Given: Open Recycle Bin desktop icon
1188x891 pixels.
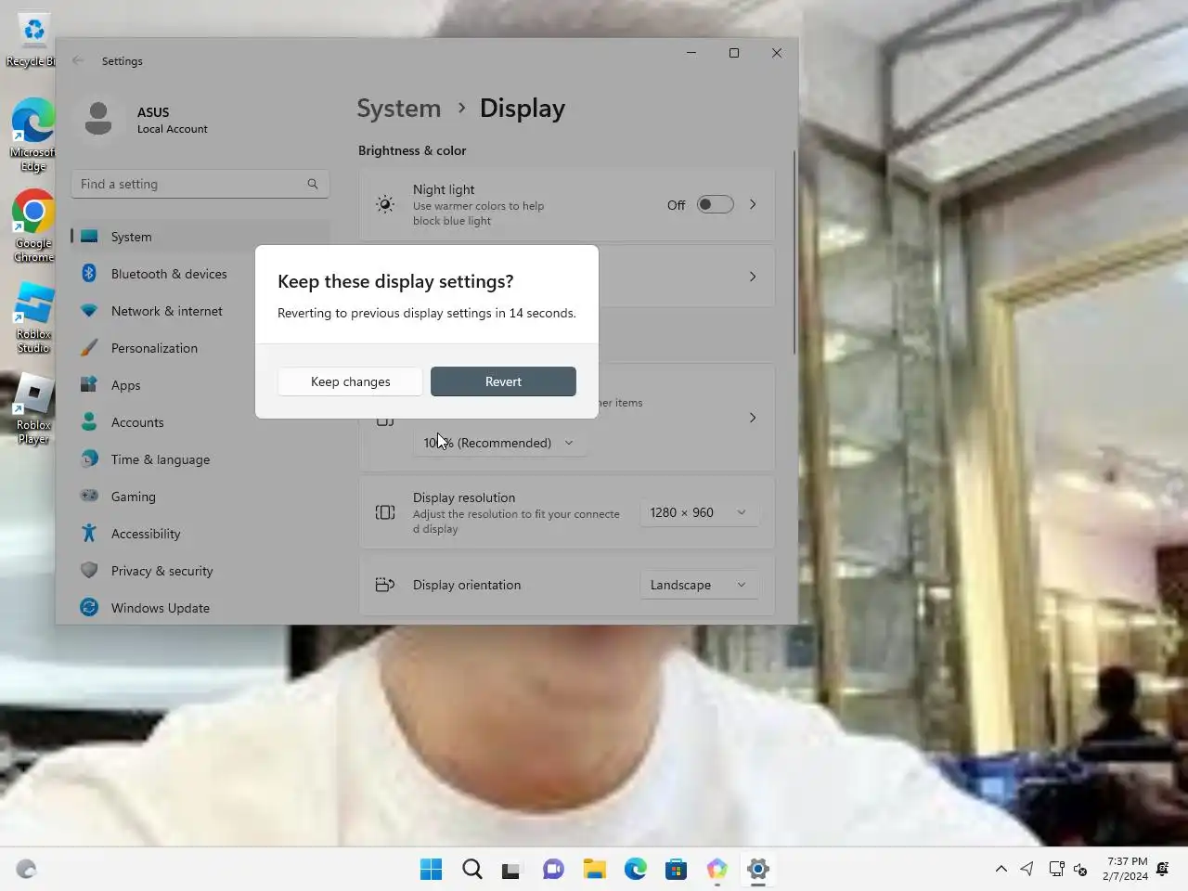Looking at the screenshot, I should pyautogui.click(x=32, y=41).
